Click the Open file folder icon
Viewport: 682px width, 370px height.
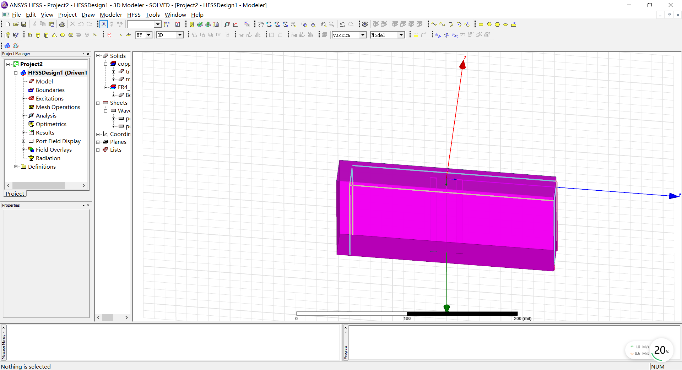[x=16, y=24]
